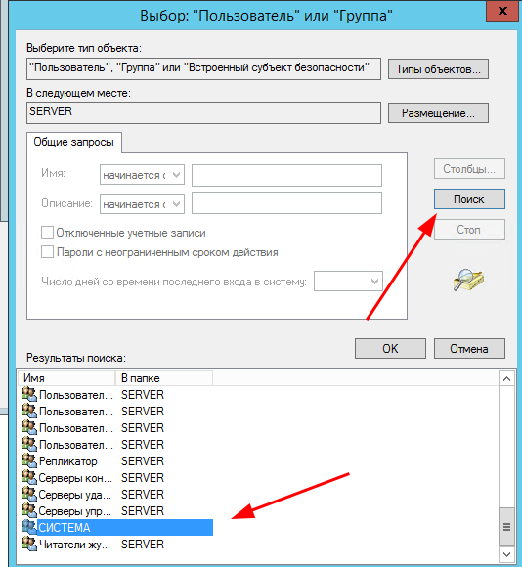Click the group icon next to СИСТЕМА
522x567 pixels.
29,527
